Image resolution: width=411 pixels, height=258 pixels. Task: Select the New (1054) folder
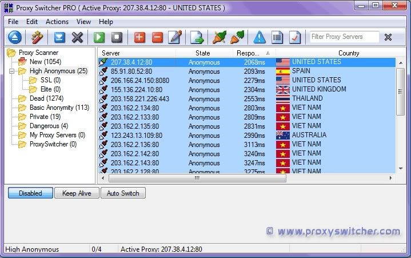pos(45,62)
